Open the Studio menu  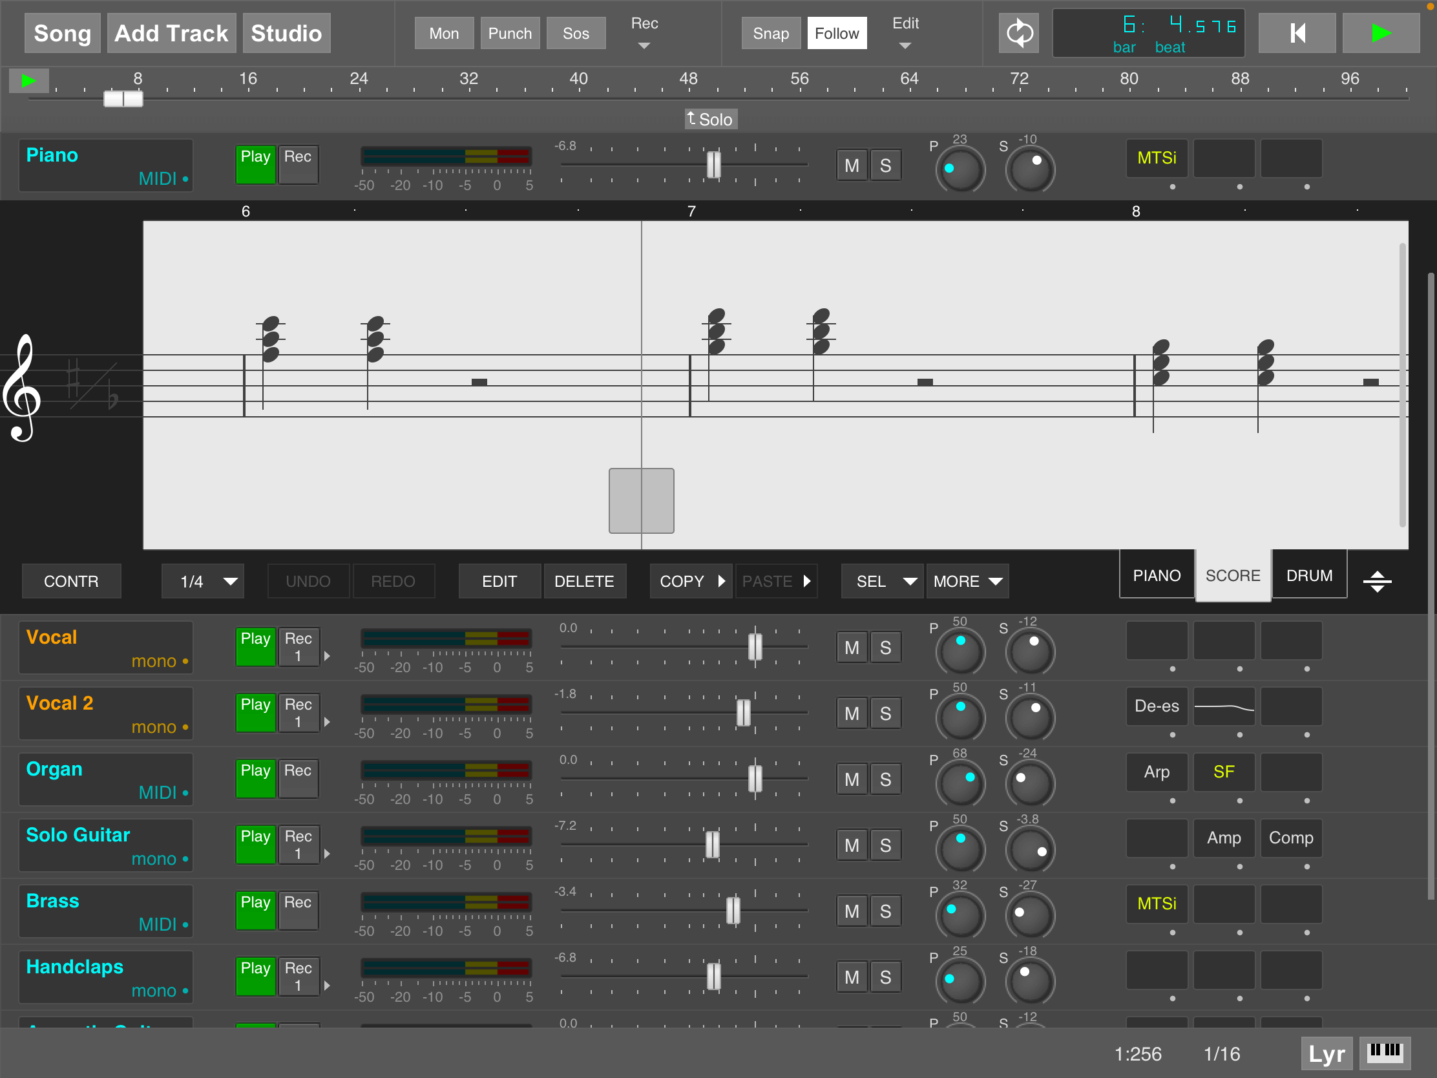(x=286, y=33)
